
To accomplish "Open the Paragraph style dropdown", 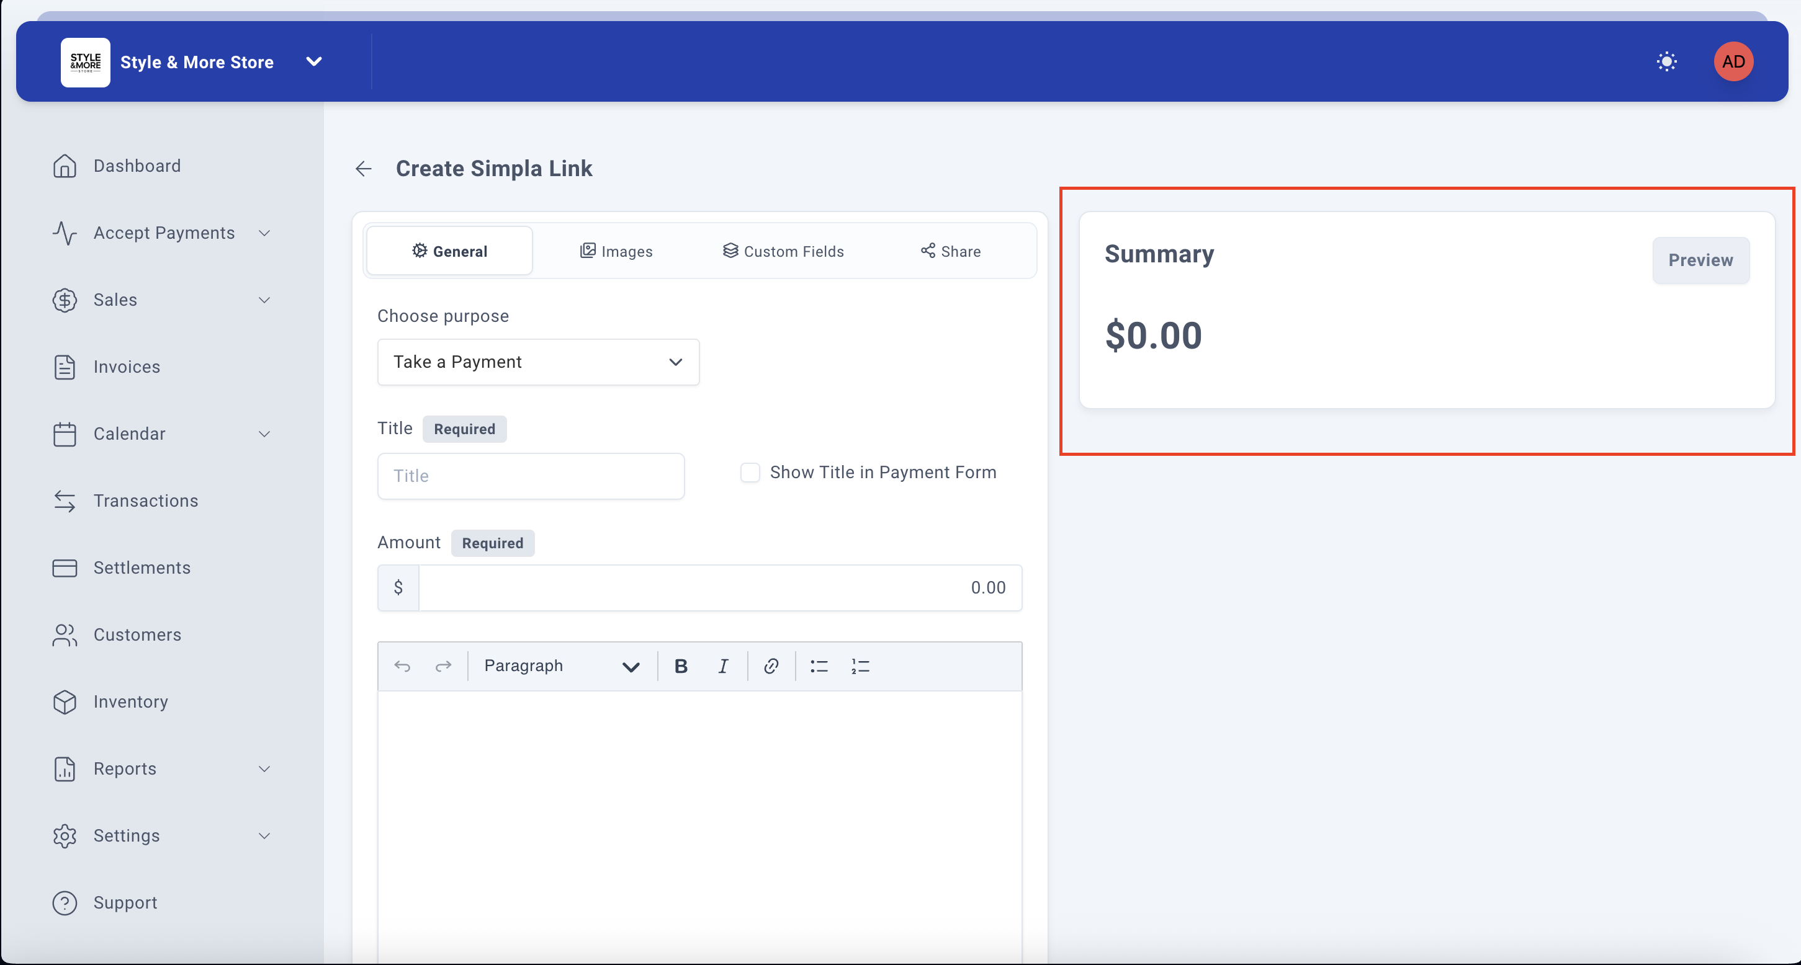I will pos(560,666).
